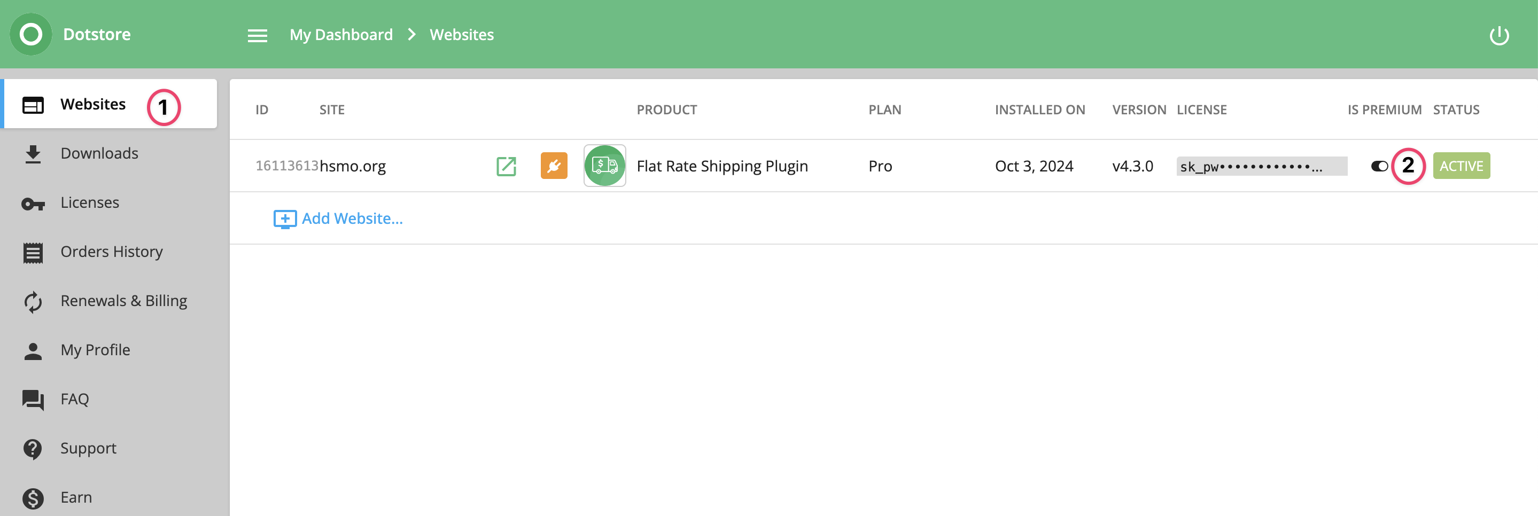The height and width of the screenshot is (516, 1538).
Task: Click the Oct 3, 2024 install date
Action: (1034, 166)
